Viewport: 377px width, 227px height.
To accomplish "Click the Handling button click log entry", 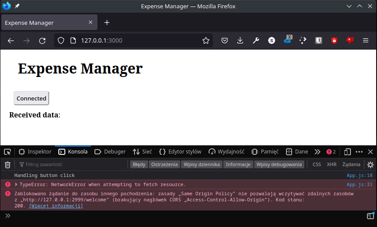I will tap(44, 175).
